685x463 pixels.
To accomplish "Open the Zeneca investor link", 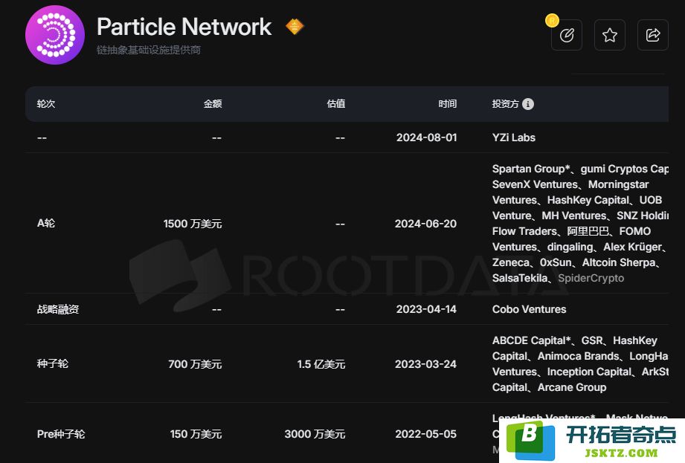I will point(511,262).
